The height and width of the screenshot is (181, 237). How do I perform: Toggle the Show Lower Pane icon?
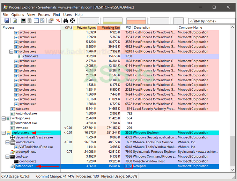36,21
